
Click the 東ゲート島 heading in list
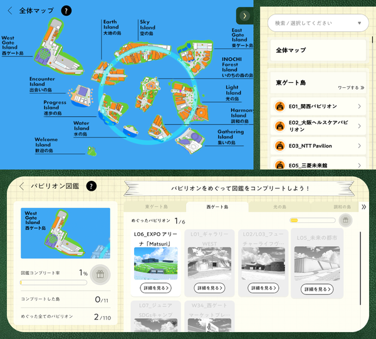coord(291,83)
